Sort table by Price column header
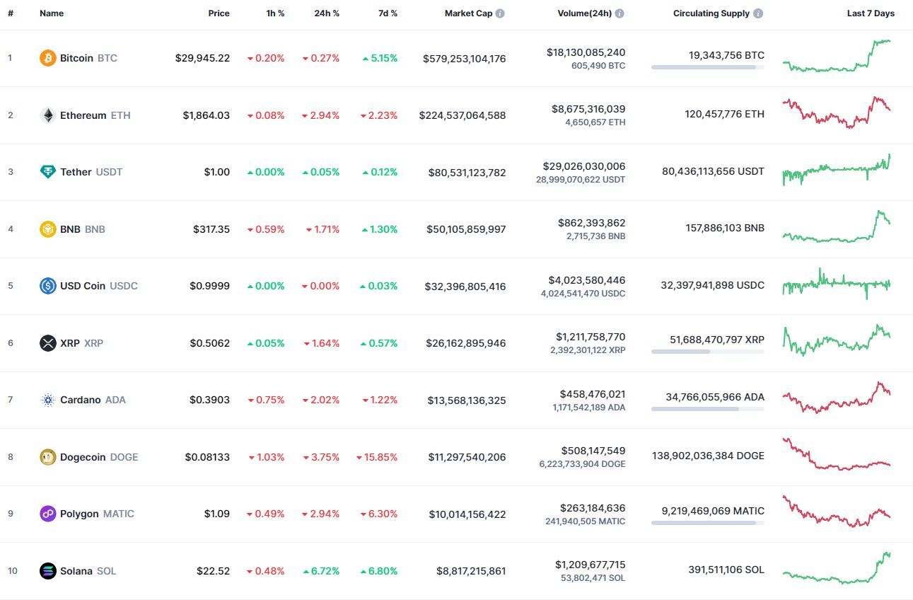This screenshot has height=600, width=913. [219, 13]
